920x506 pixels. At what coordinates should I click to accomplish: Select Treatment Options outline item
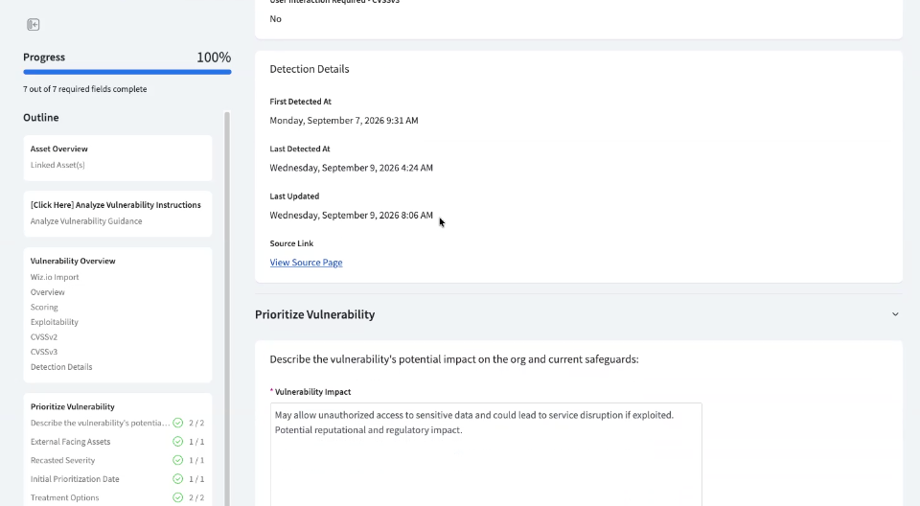[x=64, y=497]
